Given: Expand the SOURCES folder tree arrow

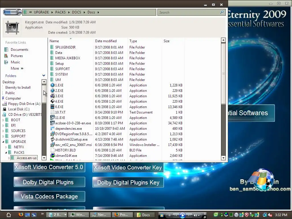Looking at the screenshot, I should click(x=3, y=131).
